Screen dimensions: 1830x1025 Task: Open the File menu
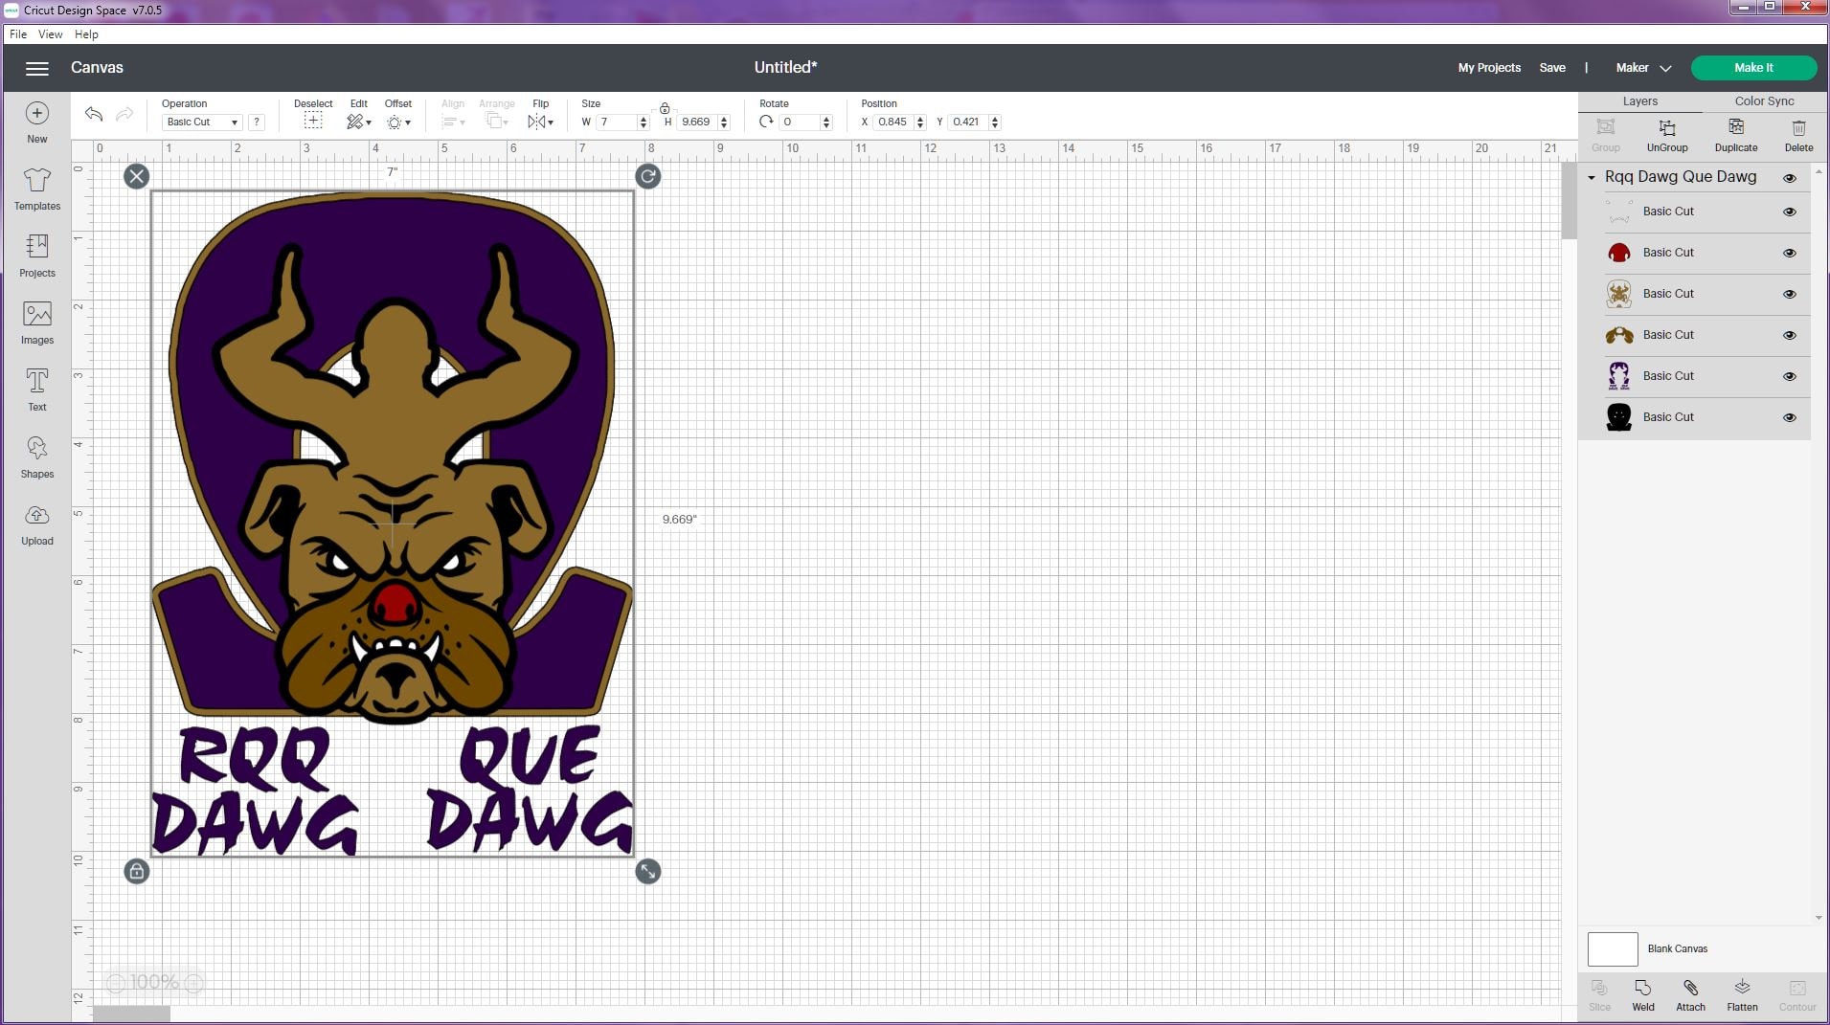point(17,33)
